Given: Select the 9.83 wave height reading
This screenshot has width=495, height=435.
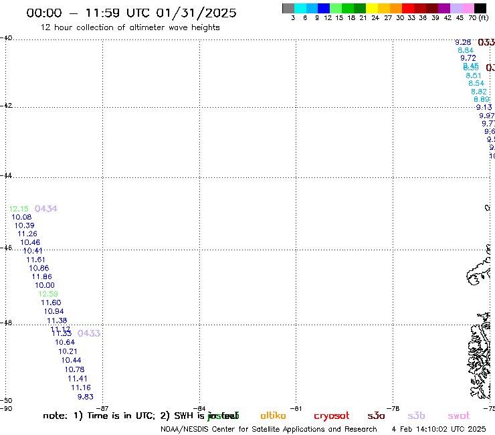Looking at the screenshot, I should (86, 397).
